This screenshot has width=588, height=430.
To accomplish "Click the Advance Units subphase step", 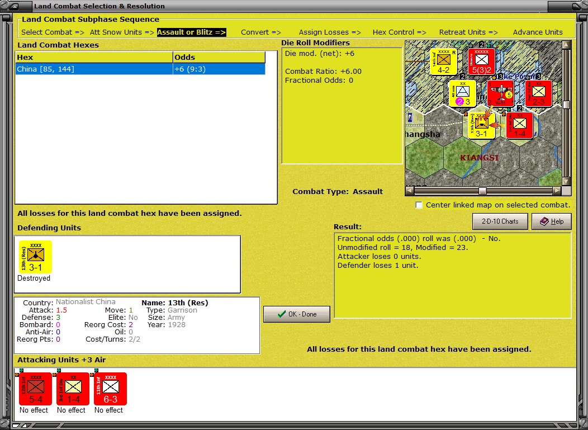I will tap(538, 32).
